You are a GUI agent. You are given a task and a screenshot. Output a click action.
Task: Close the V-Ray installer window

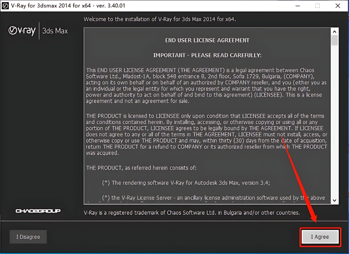(338, 6)
